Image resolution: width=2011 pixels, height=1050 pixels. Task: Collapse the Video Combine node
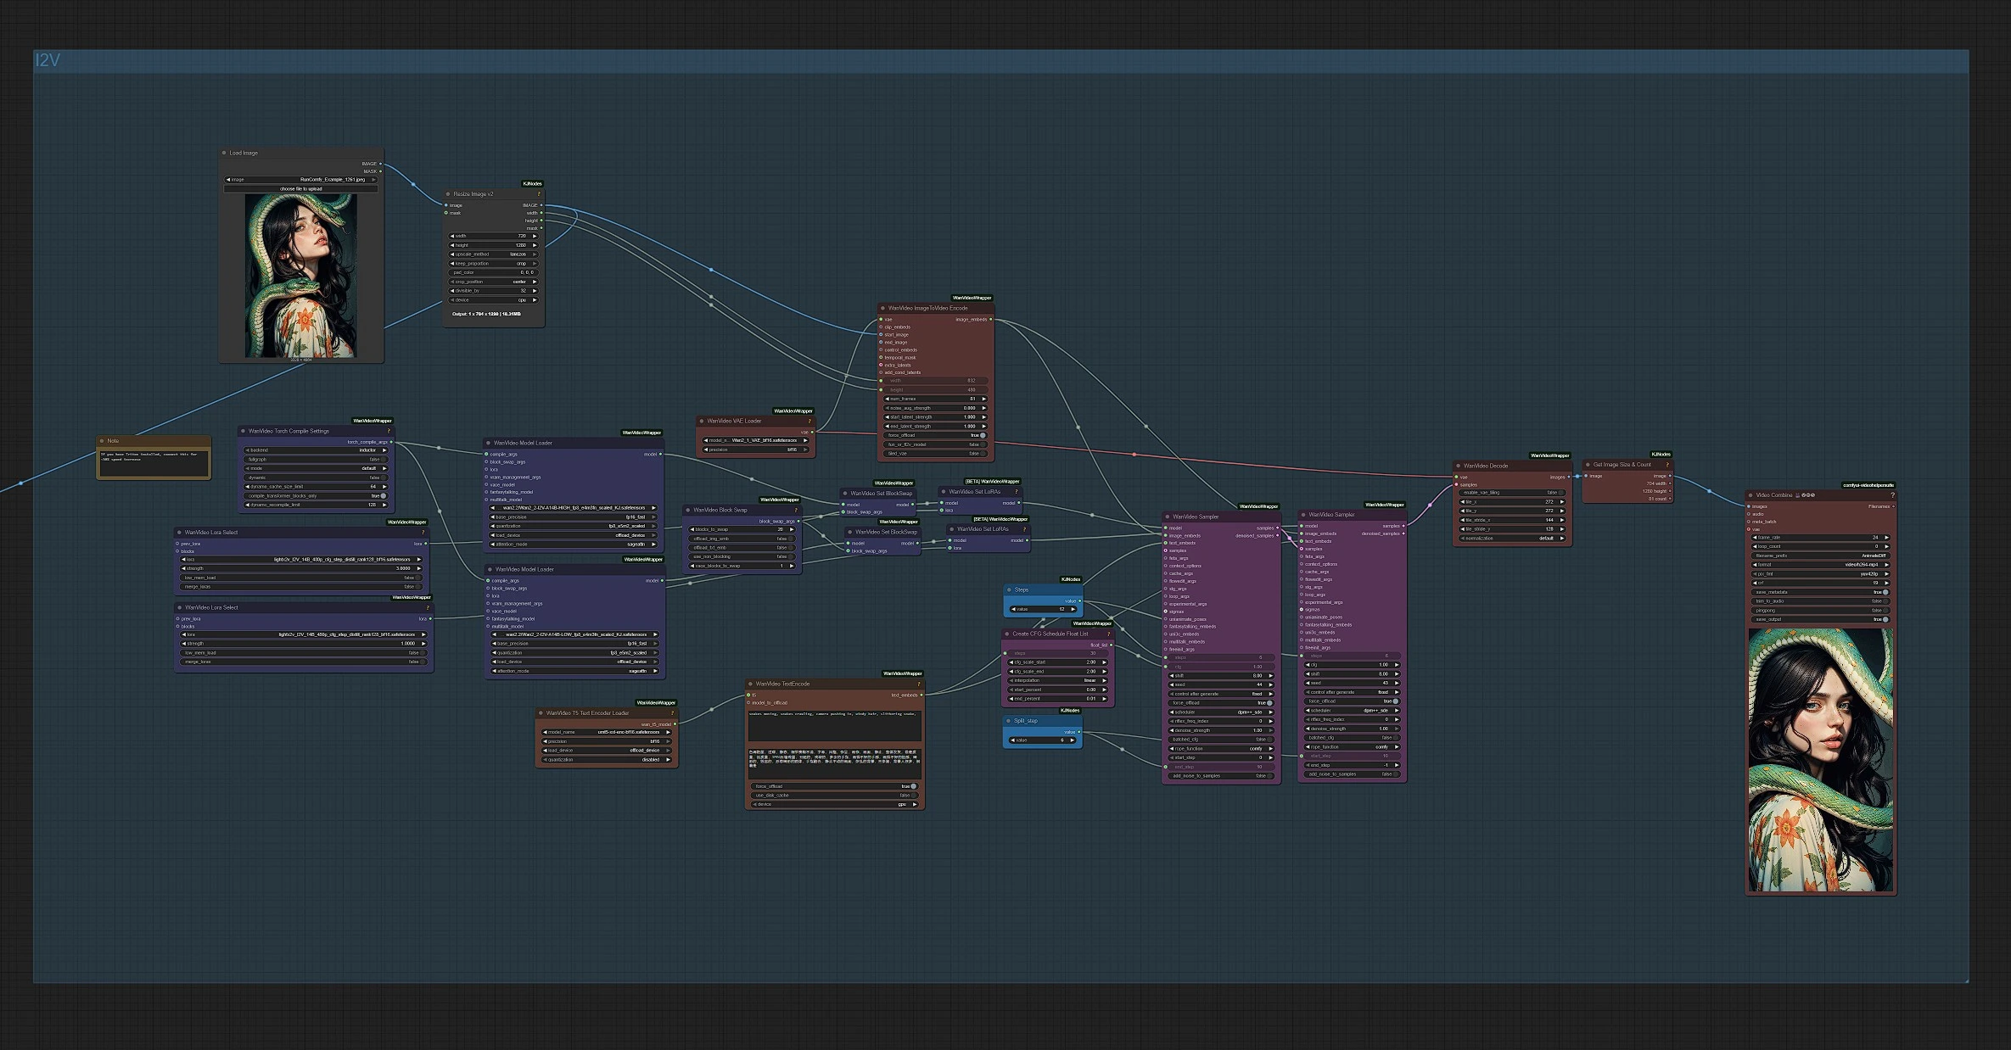(x=1751, y=495)
